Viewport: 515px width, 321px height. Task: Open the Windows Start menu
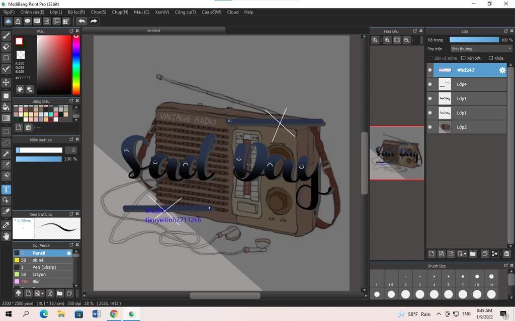click(9, 314)
